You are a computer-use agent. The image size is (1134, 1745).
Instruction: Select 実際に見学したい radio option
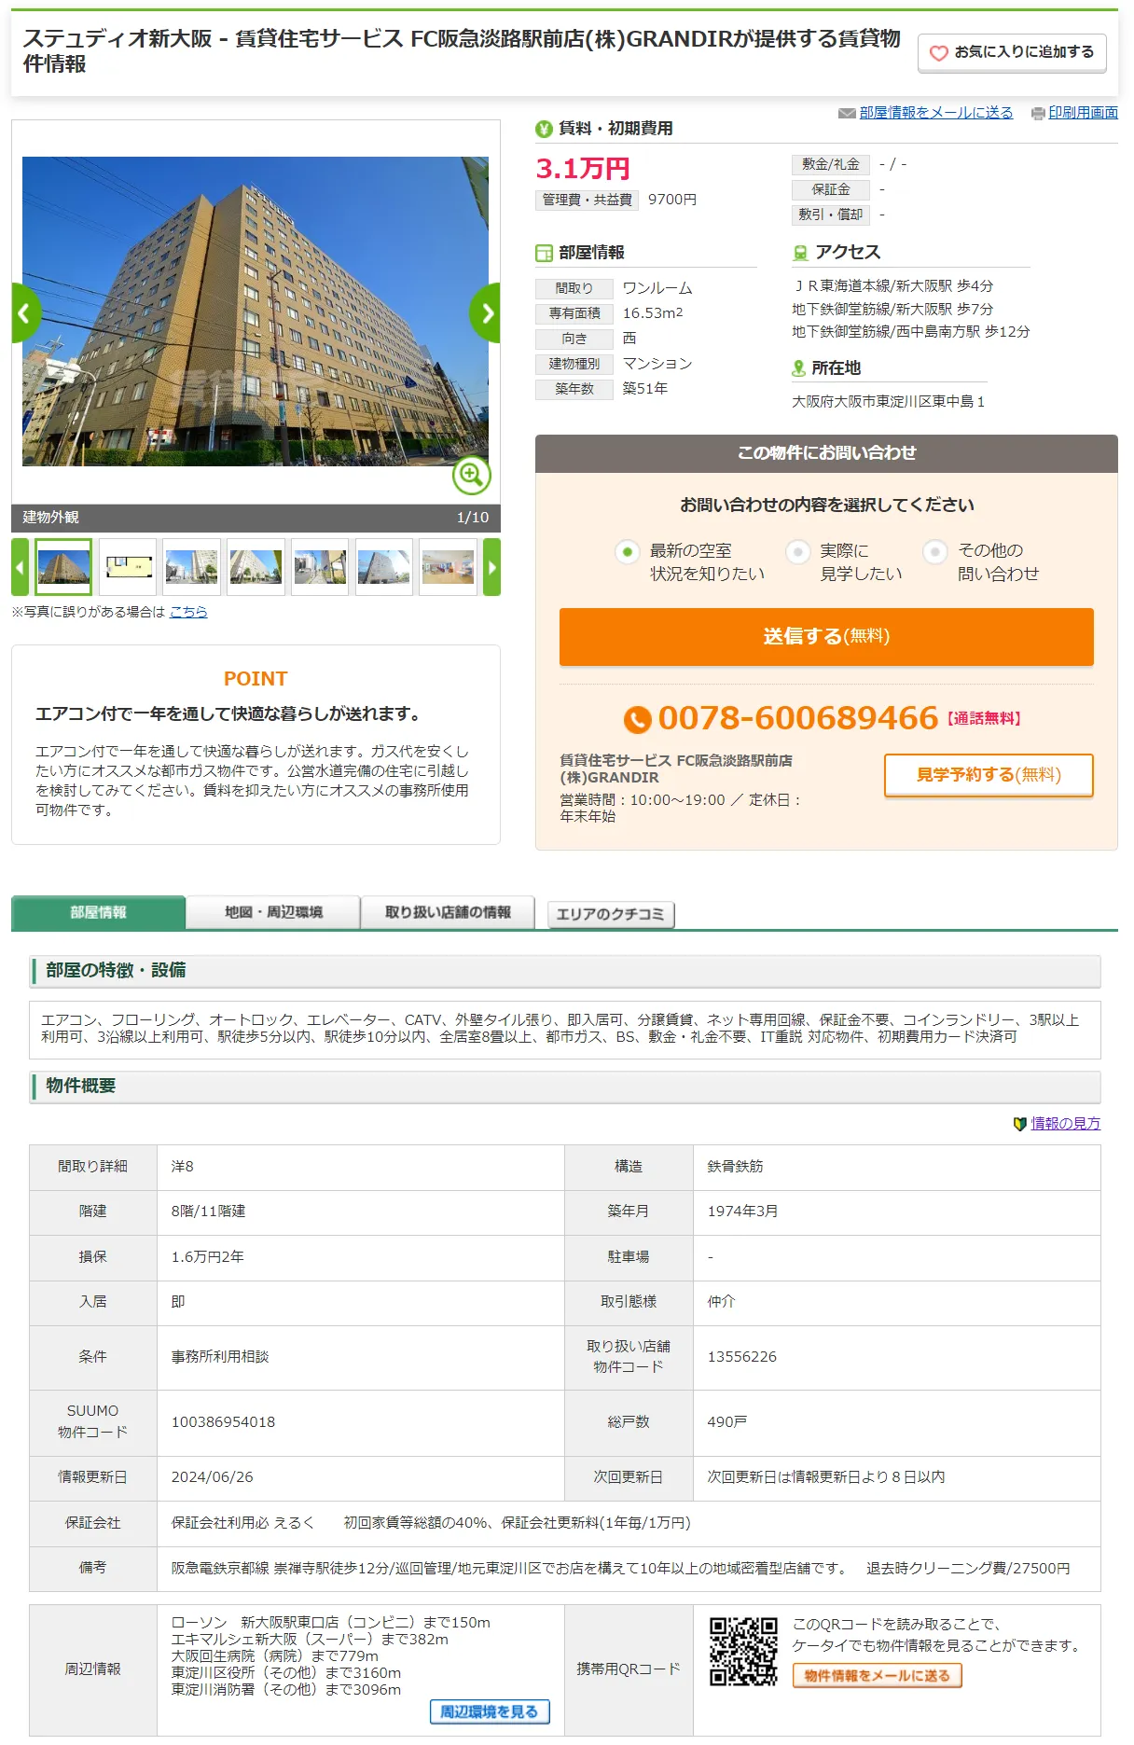click(797, 552)
